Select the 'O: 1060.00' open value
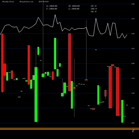 [52, 6]
